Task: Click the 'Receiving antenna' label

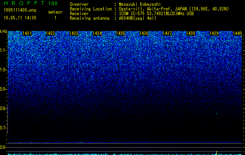Action: (90, 18)
